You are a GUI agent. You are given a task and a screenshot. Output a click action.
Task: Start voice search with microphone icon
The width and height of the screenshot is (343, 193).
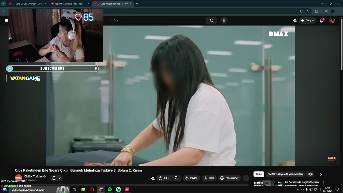click(224, 21)
